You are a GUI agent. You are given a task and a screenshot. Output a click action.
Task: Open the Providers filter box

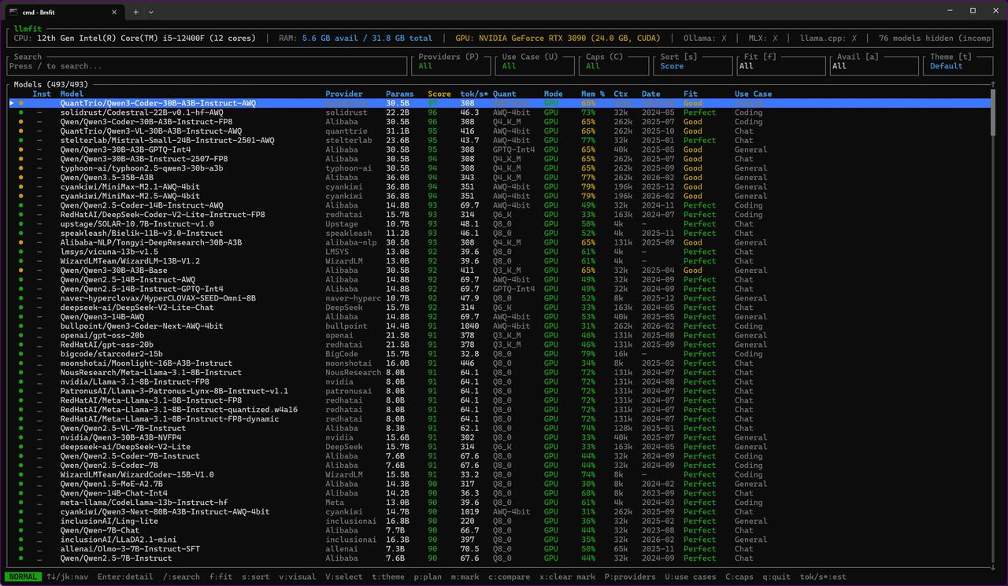coord(449,66)
